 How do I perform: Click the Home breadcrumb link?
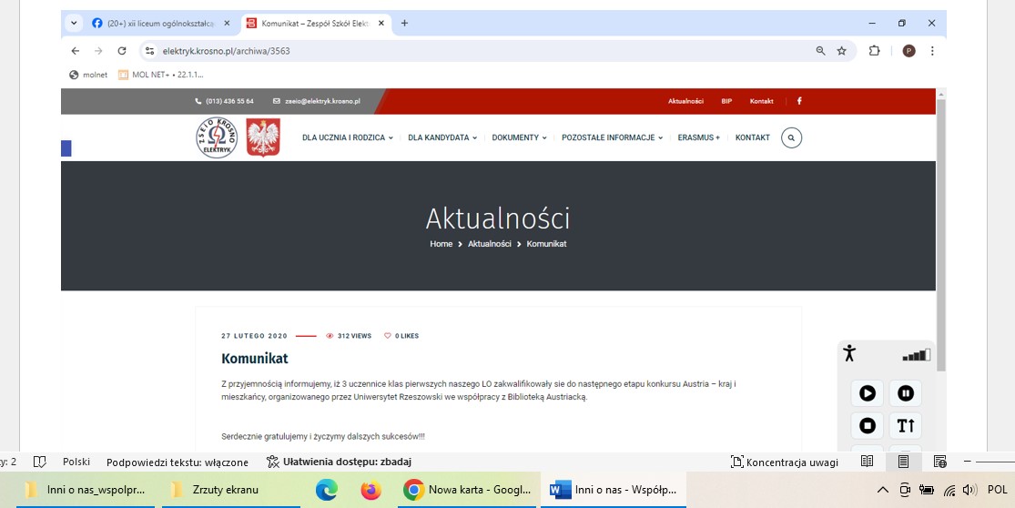[x=441, y=244]
